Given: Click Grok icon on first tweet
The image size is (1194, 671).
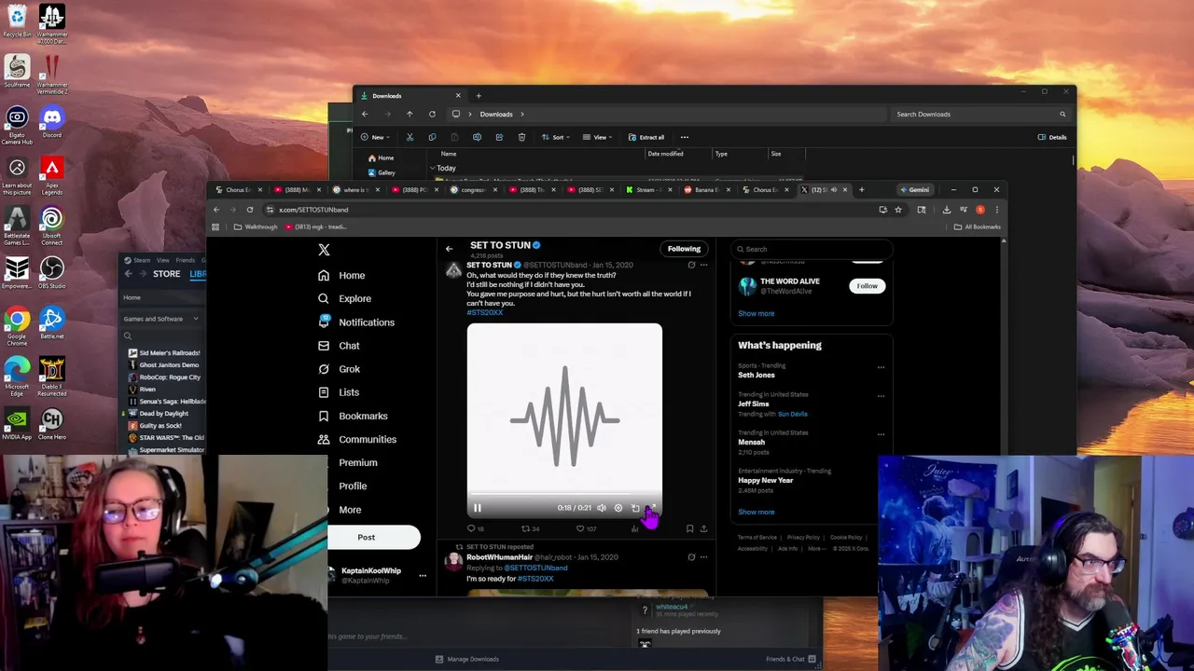Looking at the screenshot, I should click(691, 266).
